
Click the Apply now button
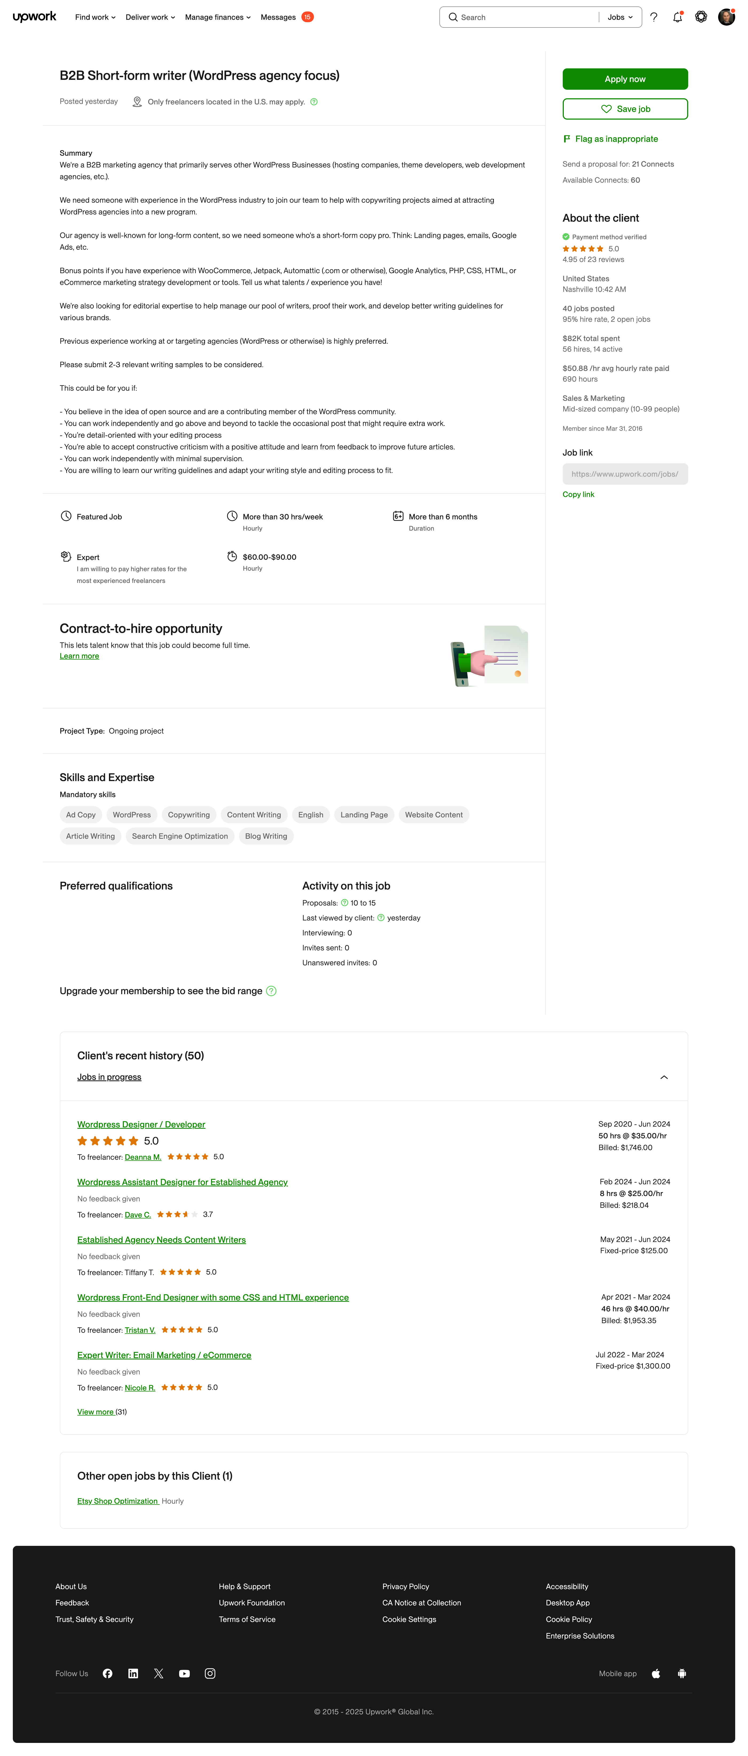(625, 79)
